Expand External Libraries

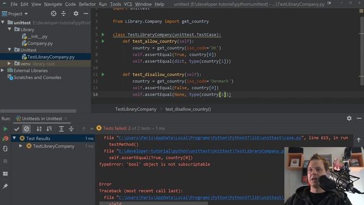click(x=2, y=70)
